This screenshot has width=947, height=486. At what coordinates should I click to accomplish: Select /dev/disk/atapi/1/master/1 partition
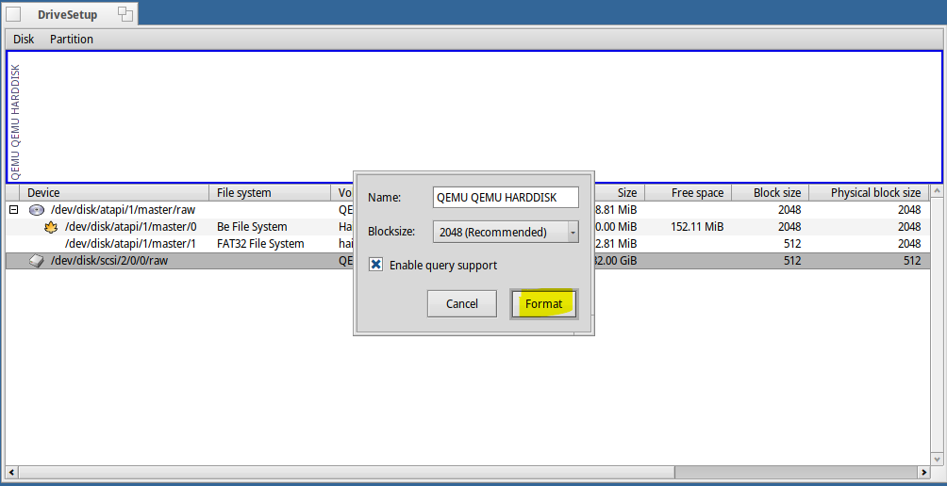click(468, 244)
